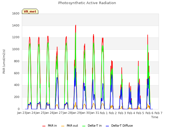Click the Jan 30 x-axis date label
Image resolution: width=175 pixels, height=131 pixels.
click(x=86, y=113)
